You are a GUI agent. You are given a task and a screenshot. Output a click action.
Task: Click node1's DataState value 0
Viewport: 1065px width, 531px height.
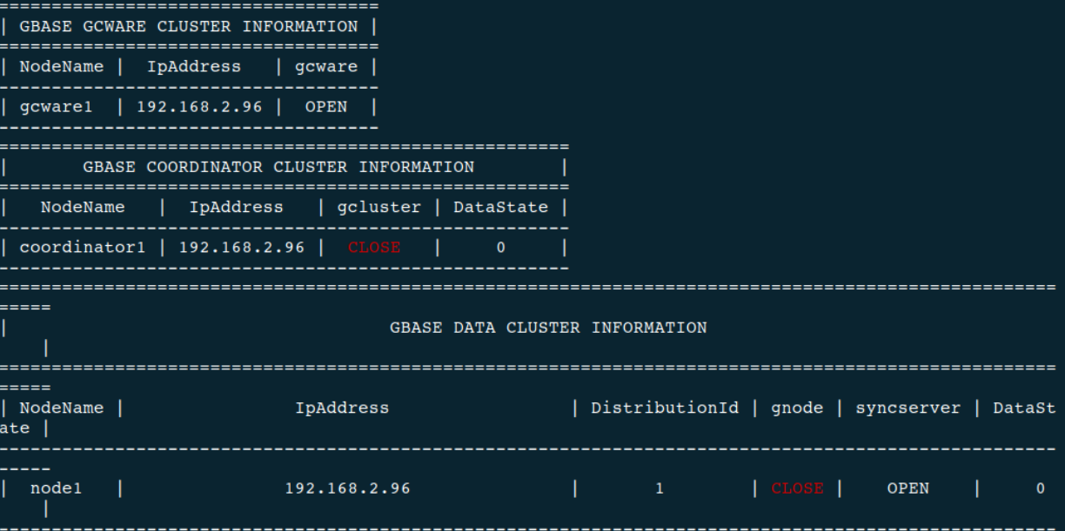[1041, 488]
